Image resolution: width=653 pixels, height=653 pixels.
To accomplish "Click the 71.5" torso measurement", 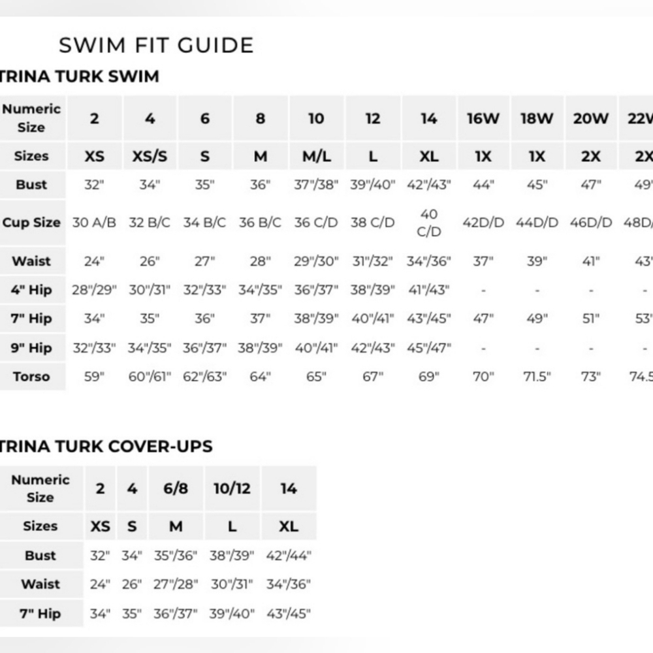I will [x=537, y=377].
